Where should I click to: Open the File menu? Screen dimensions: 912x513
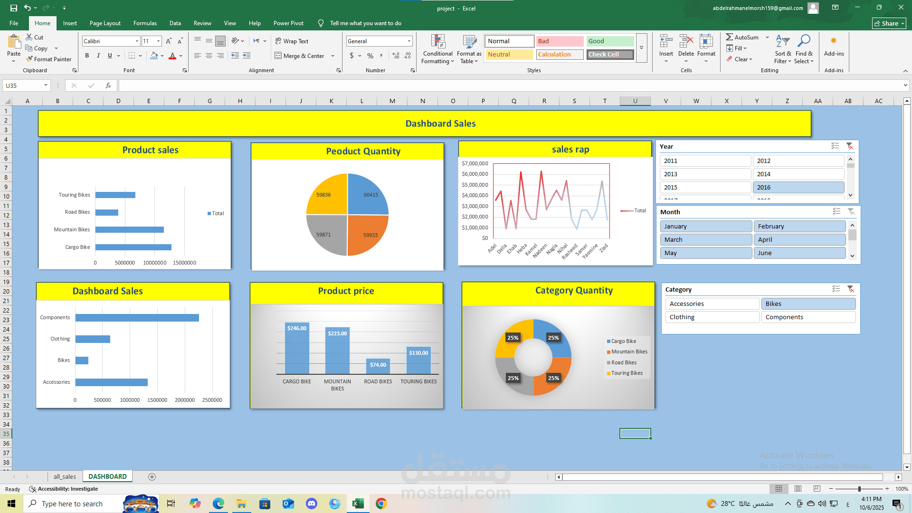point(14,23)
